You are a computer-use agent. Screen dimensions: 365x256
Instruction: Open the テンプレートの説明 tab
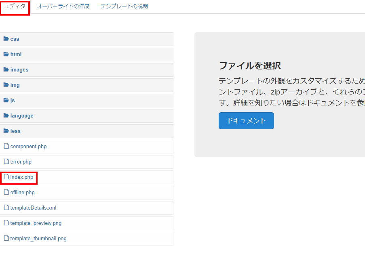tap(124, 6)
